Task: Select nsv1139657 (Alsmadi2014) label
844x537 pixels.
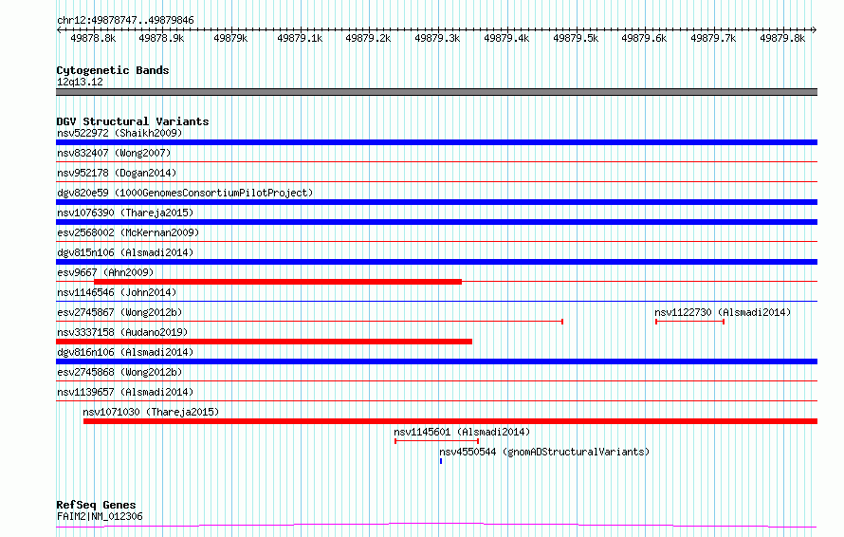Action: (x=125, y=392)
